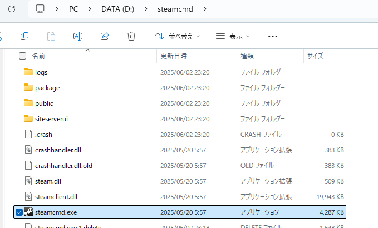378x228 pixels.
Task: Rename the selected file via toolbar icon
Action: click(x=78, y=36)
